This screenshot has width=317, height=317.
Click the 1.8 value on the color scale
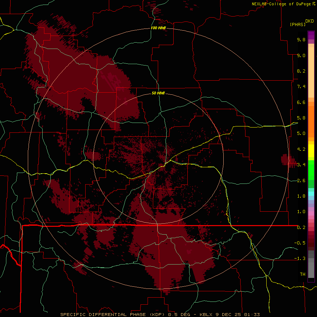pyautogui.click(x=301, y=196)
